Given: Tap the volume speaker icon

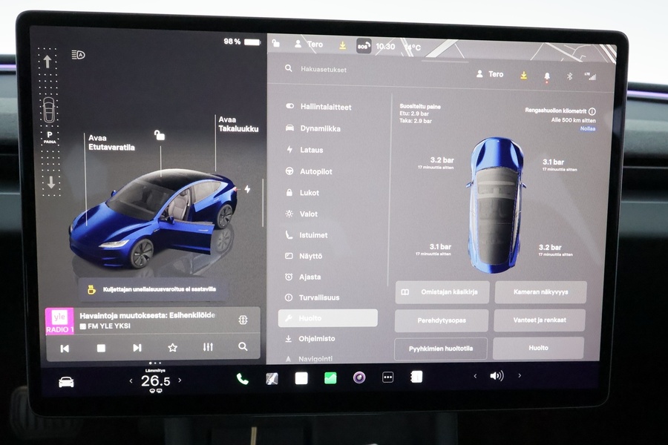Looking at the screenshot, I should click(496, 376).
